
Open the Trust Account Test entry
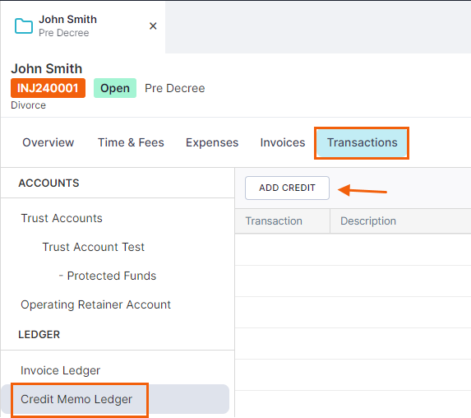click(94, 247)
